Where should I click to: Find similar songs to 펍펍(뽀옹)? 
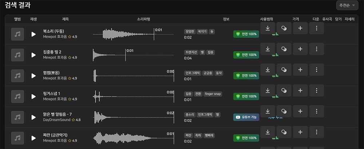point(284,70)
